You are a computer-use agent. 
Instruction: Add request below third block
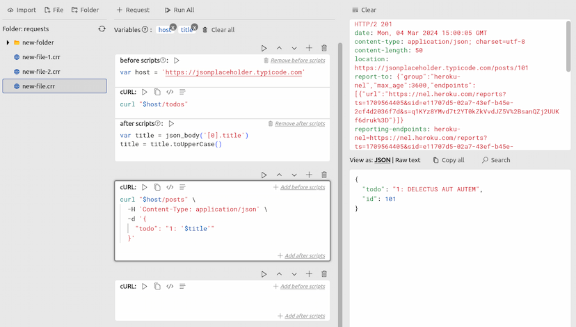tap(309, 274)
